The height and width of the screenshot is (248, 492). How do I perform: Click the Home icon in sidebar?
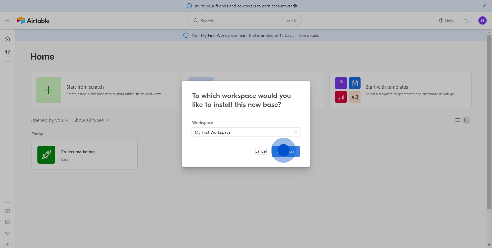pyautogui.click(x=7, y=39)
